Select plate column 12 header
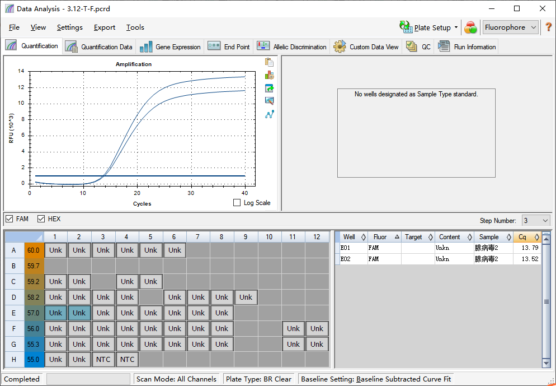The width and height of the screenshot is (556, 386). (317, 237)
